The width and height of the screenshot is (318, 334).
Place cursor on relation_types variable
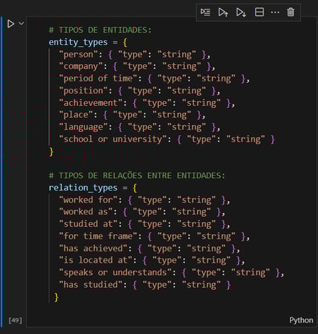tap(83, 188)
